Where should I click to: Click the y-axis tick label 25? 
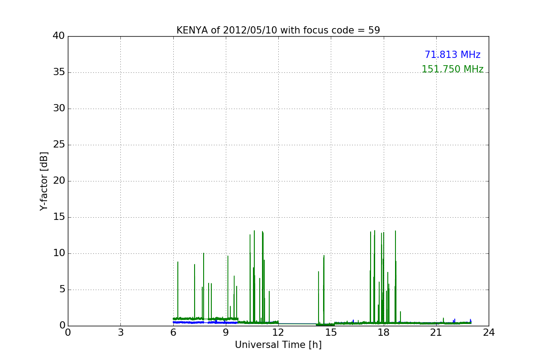tap(59, 145)
